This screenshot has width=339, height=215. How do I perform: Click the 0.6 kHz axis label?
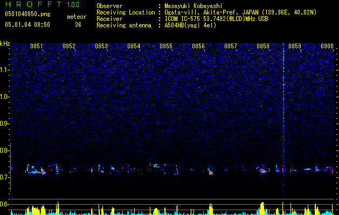5,204
